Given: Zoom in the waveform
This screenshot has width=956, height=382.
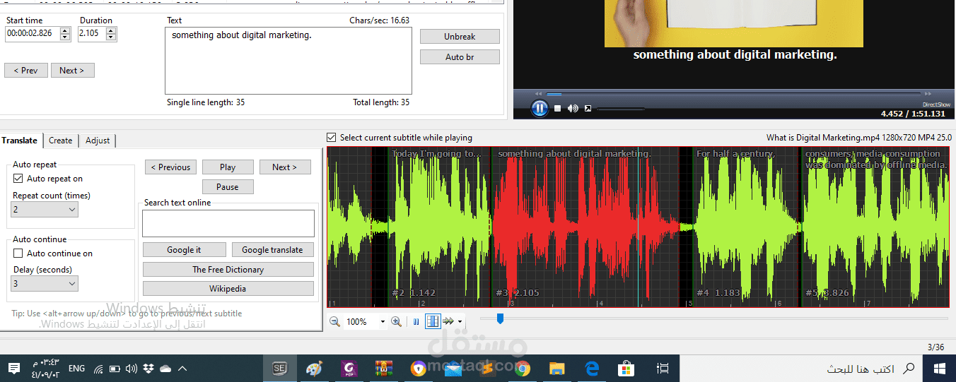Looking at the screenshot, I should [396, 321].
